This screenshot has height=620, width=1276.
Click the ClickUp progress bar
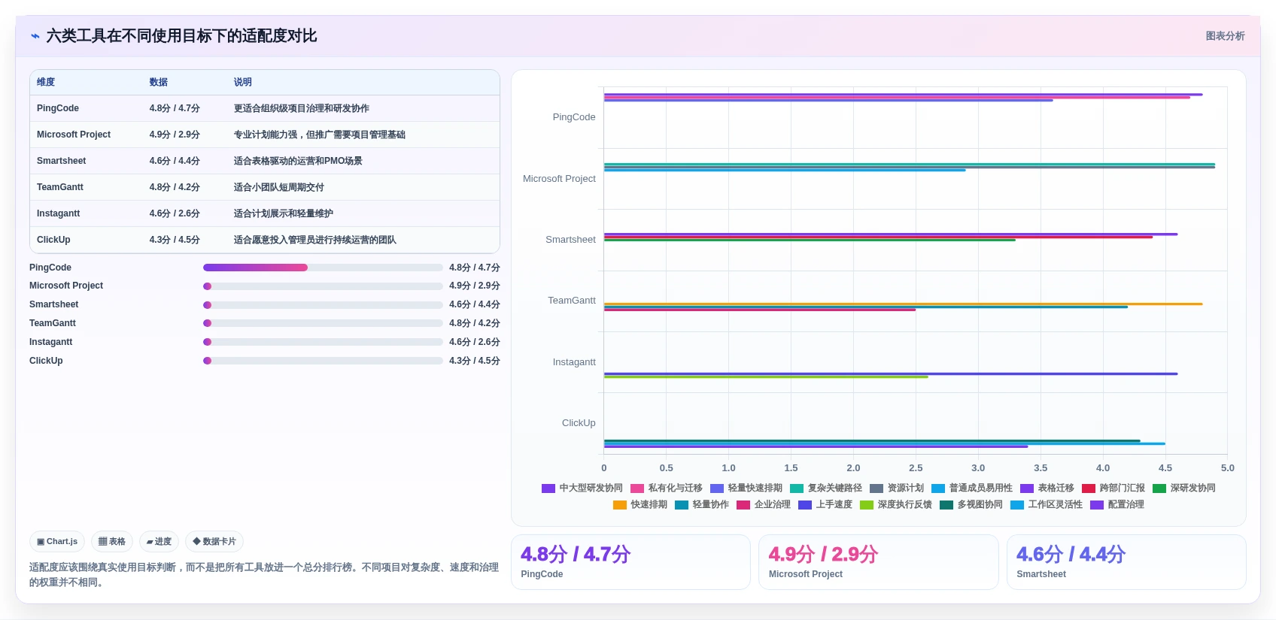point(323,361)
